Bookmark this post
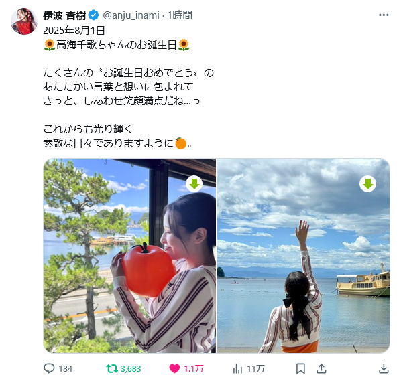Viewport: 401px width, 383px height. (300, 369)
